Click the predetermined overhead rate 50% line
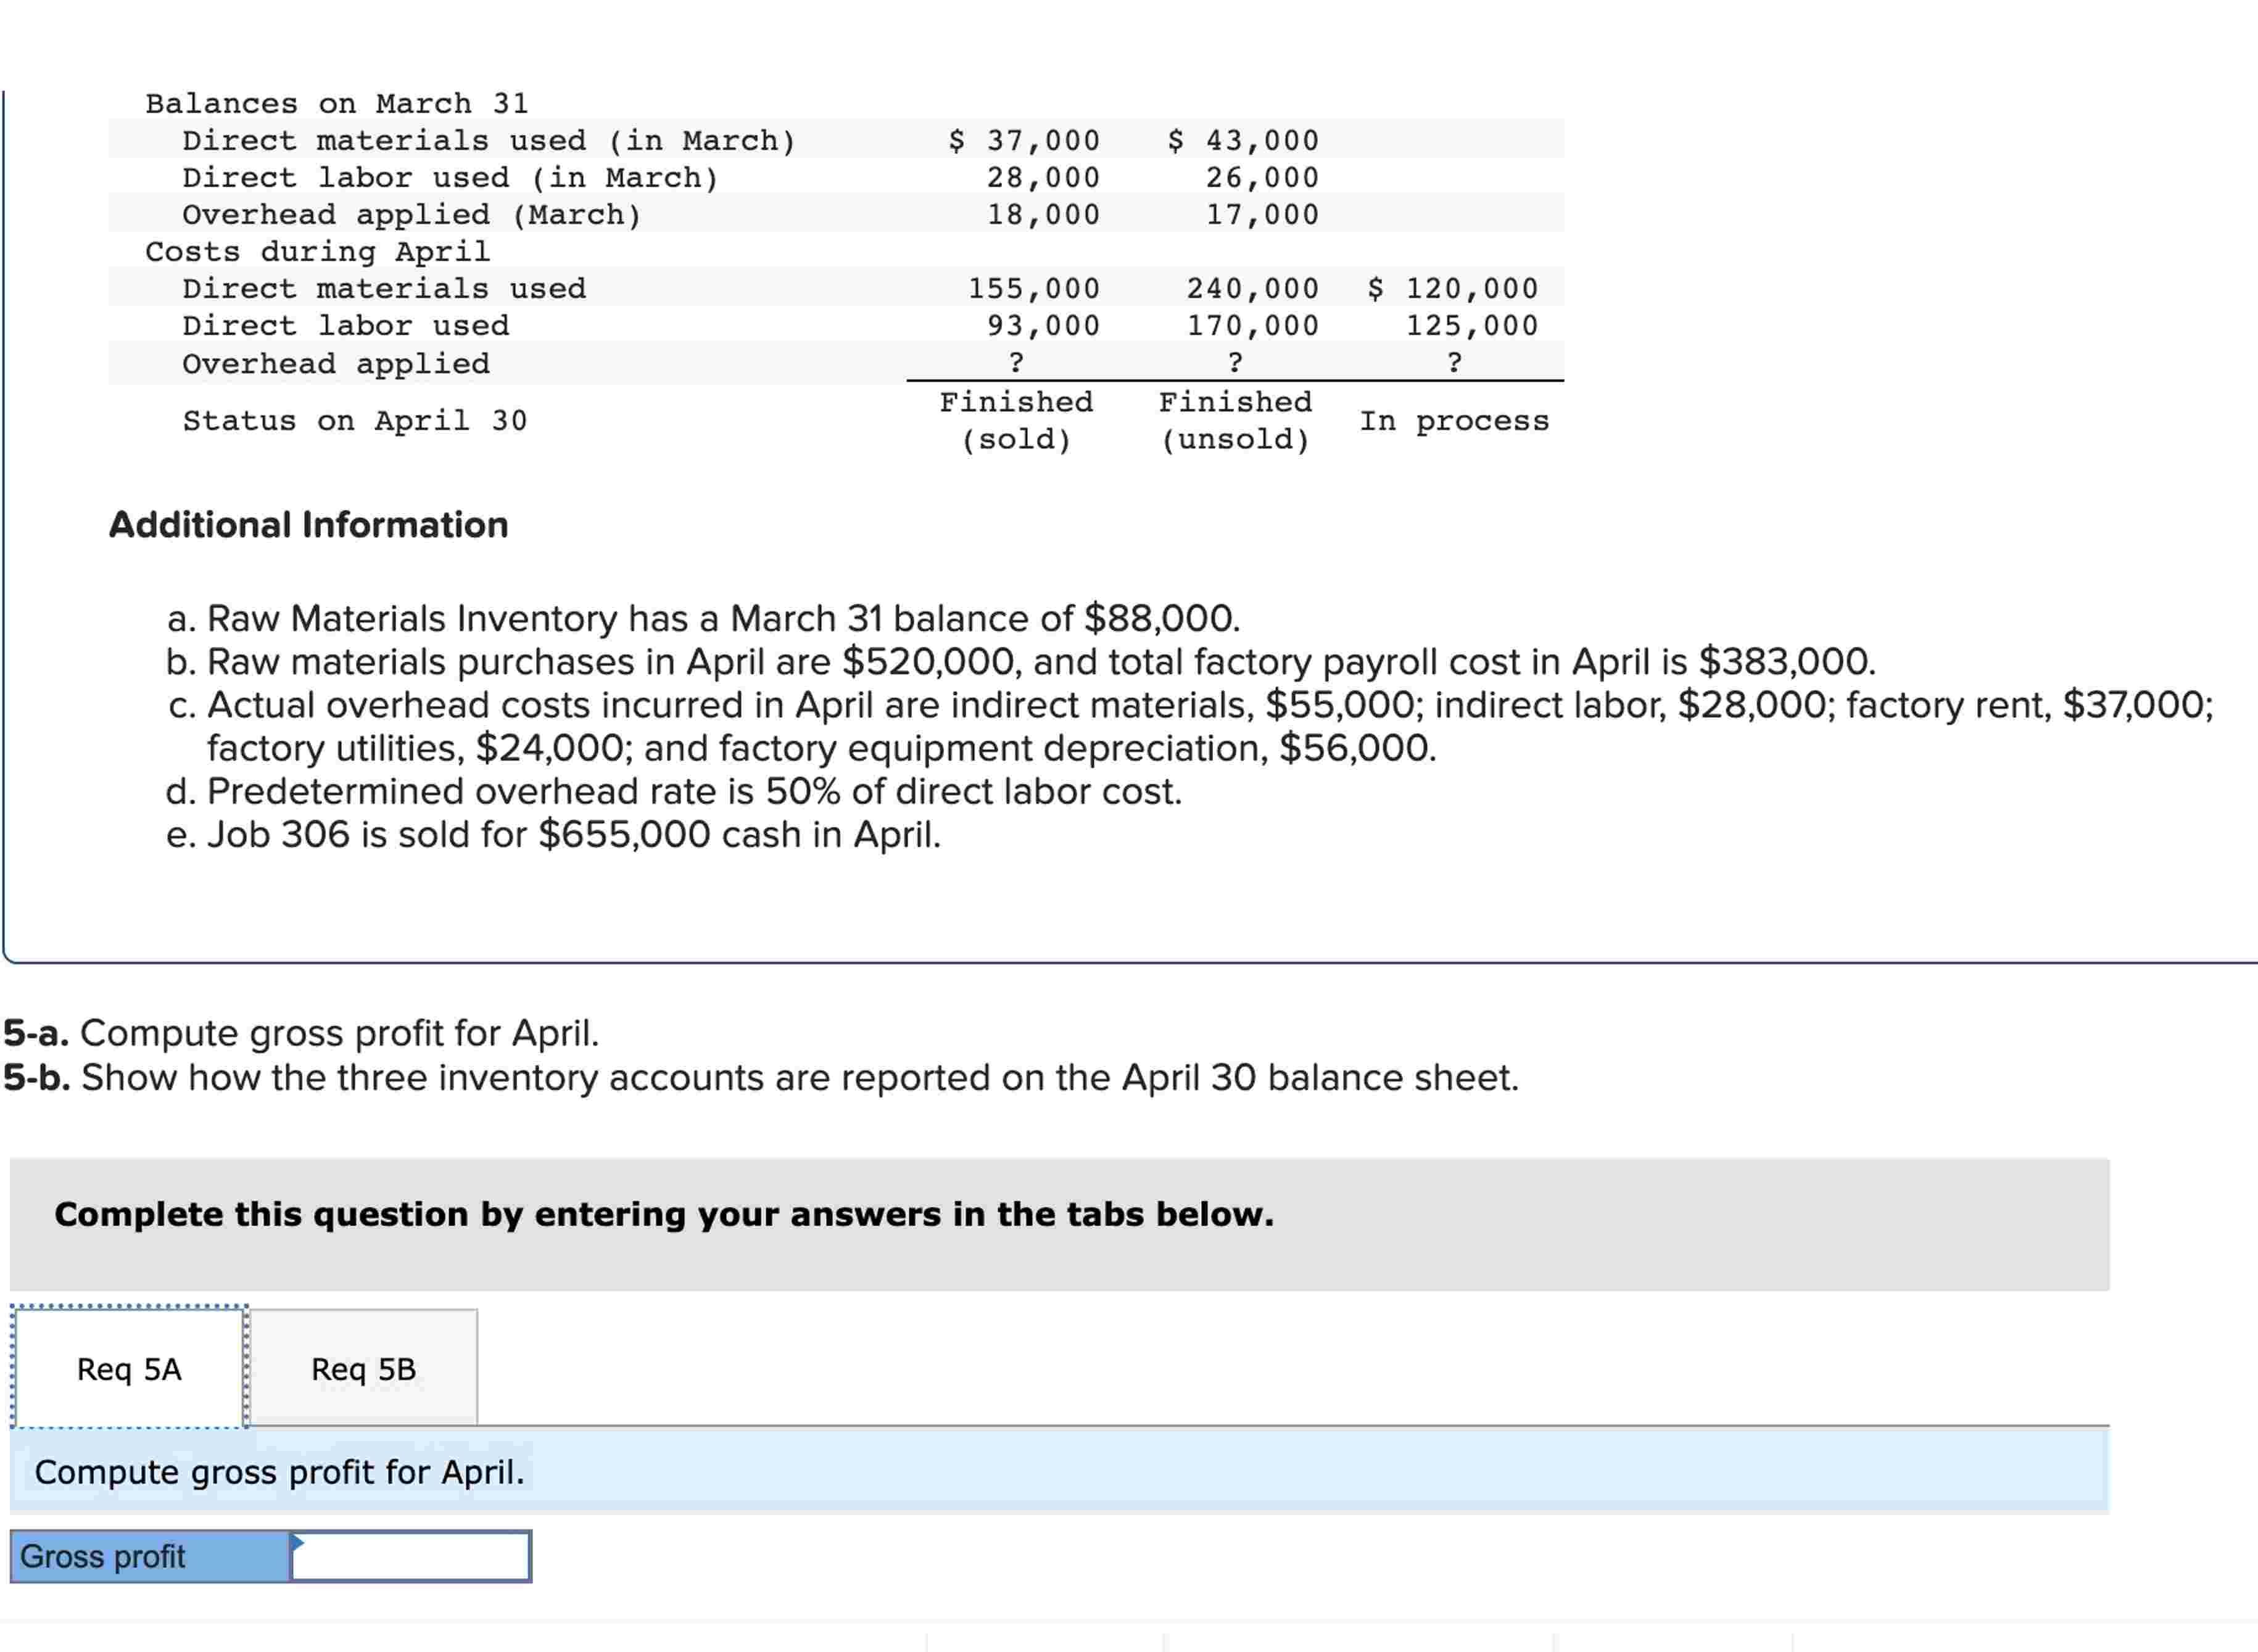The width and height of the screenshot is (2258, 1652). (674, 791)
